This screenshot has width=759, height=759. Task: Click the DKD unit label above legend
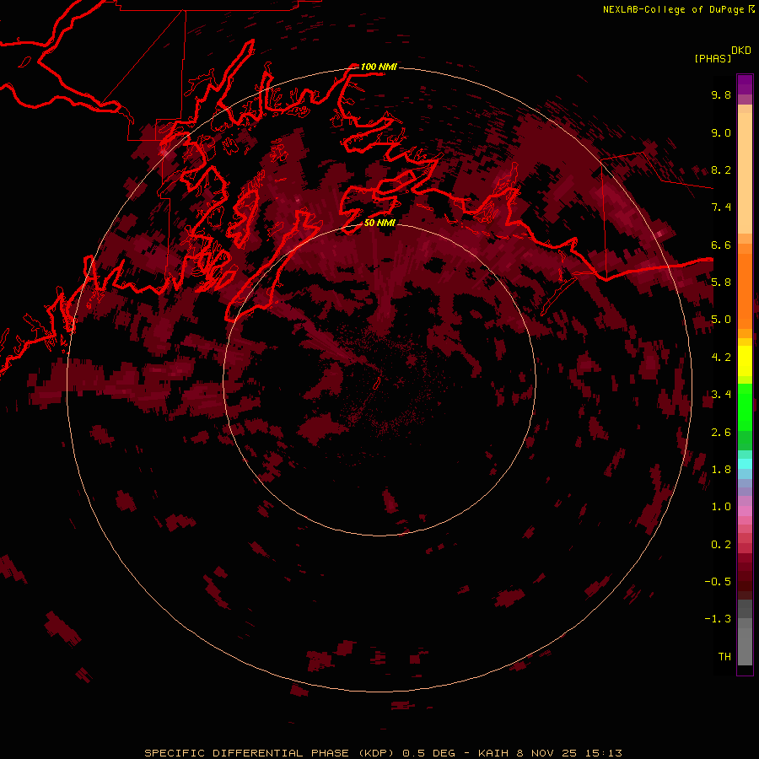tap(741, 51)
